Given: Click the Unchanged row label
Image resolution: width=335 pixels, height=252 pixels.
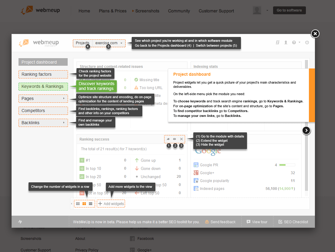Looking at the screenshot, I should (x=151, y=177).
